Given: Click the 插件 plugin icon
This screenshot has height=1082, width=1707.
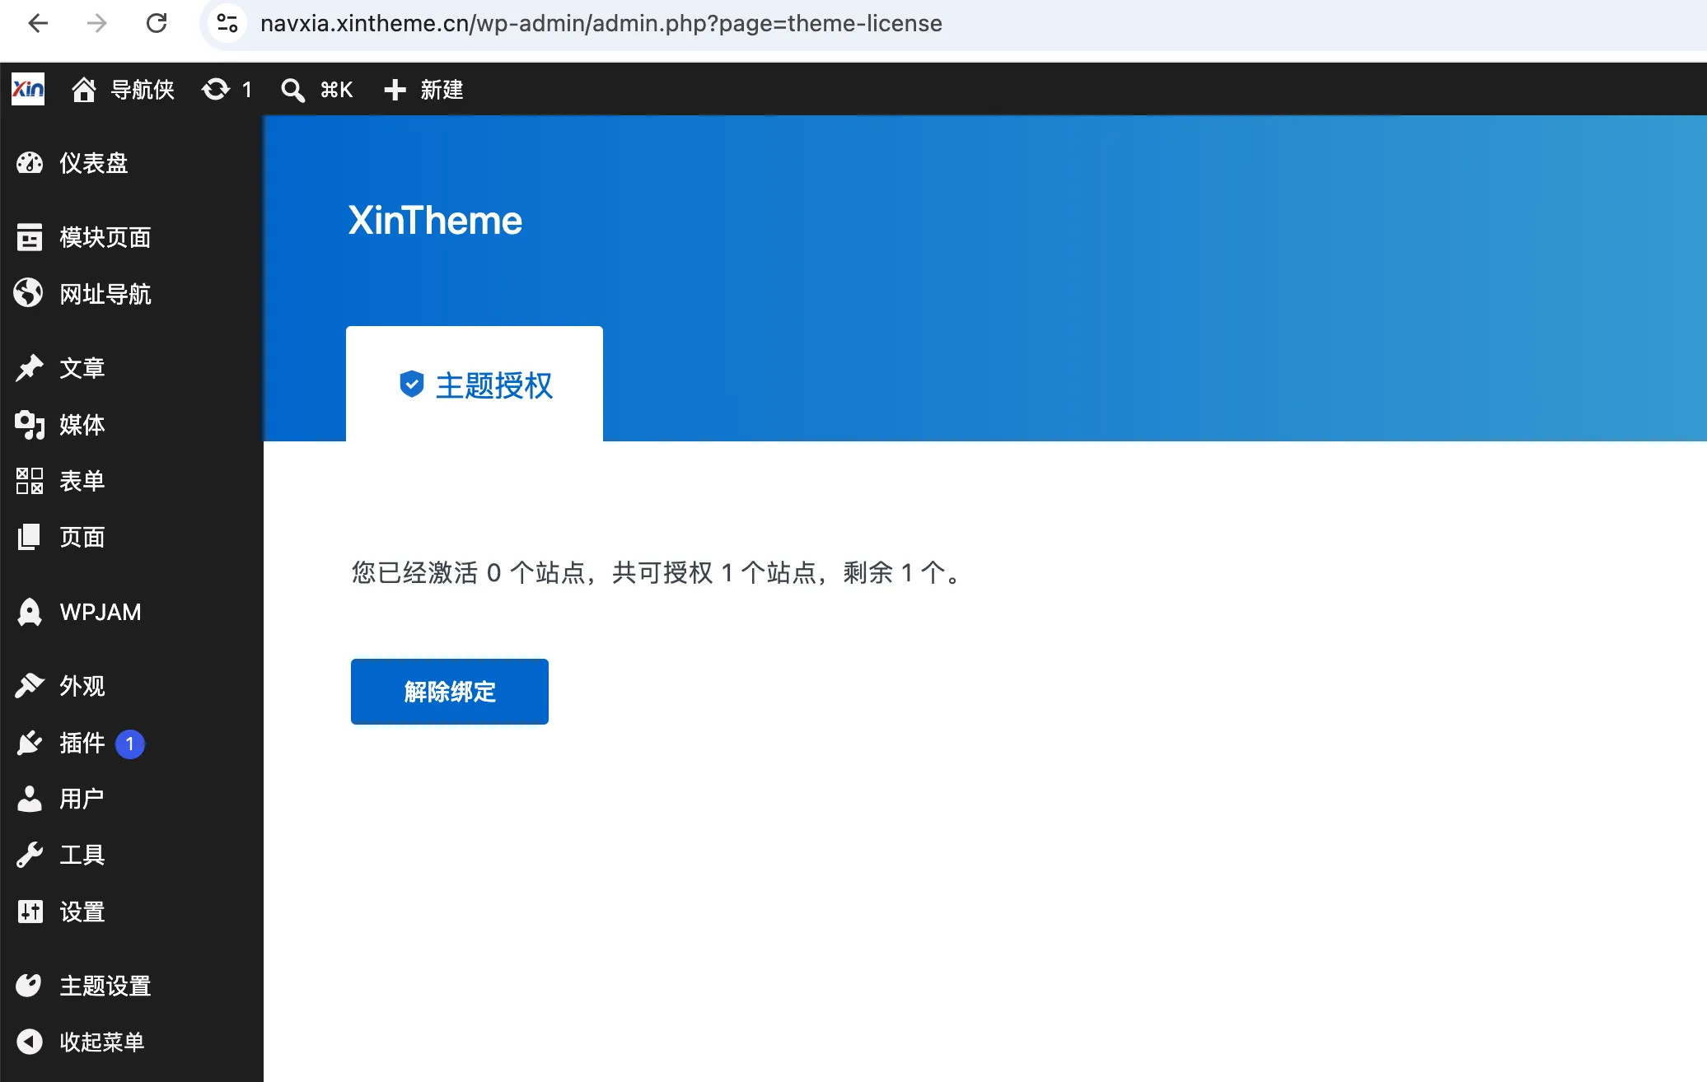Looking at the screenshot, I should [x=30, y=743].
